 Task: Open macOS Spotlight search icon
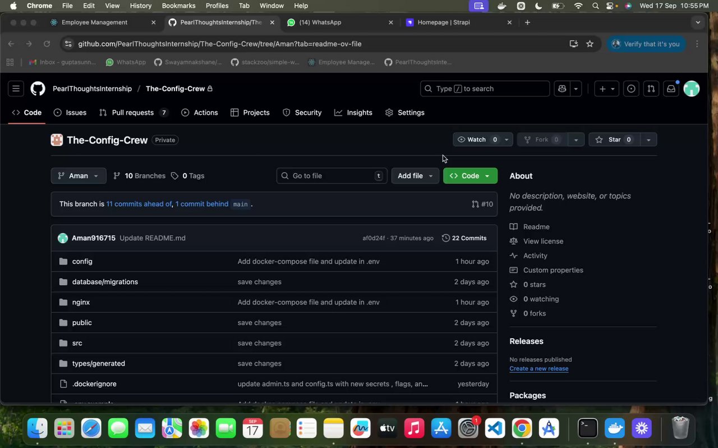tap(595, 6)
